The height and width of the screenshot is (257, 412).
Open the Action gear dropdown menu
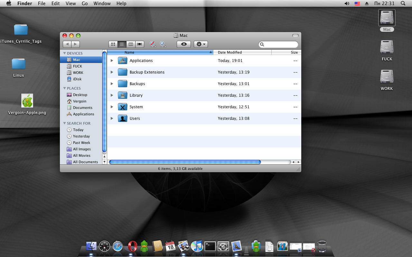click(x=201, y=44)
